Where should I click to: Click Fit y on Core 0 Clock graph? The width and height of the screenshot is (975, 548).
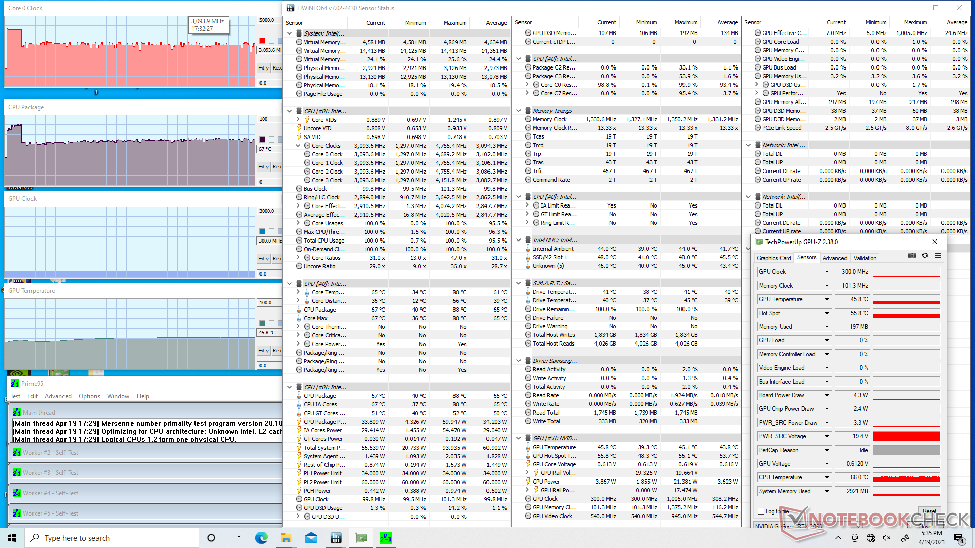pyautogui.click(x=263, y=68)
